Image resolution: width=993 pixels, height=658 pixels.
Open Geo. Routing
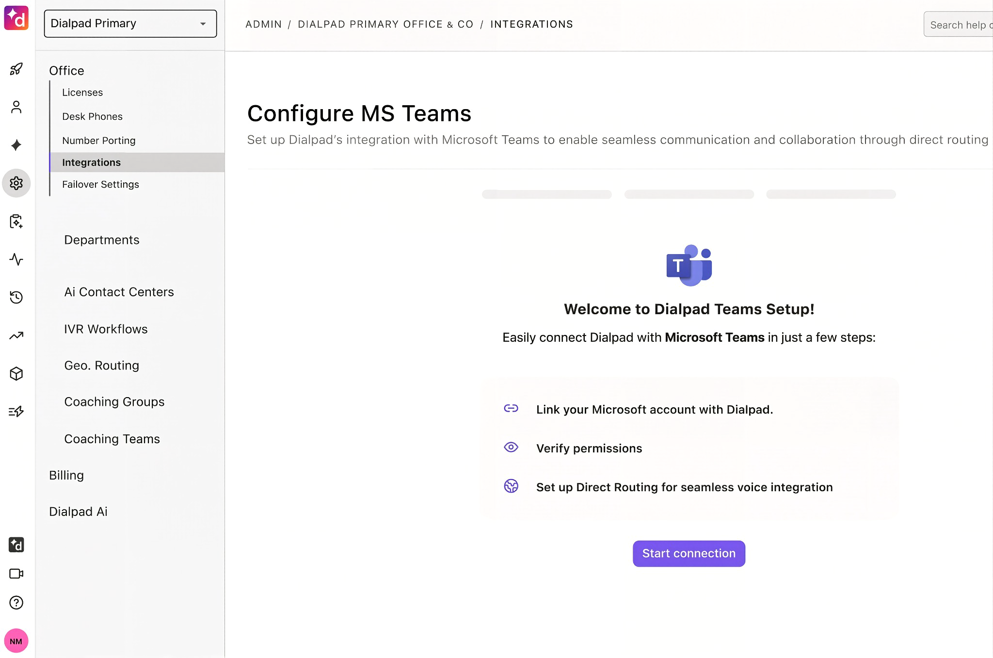click(102, 366)
